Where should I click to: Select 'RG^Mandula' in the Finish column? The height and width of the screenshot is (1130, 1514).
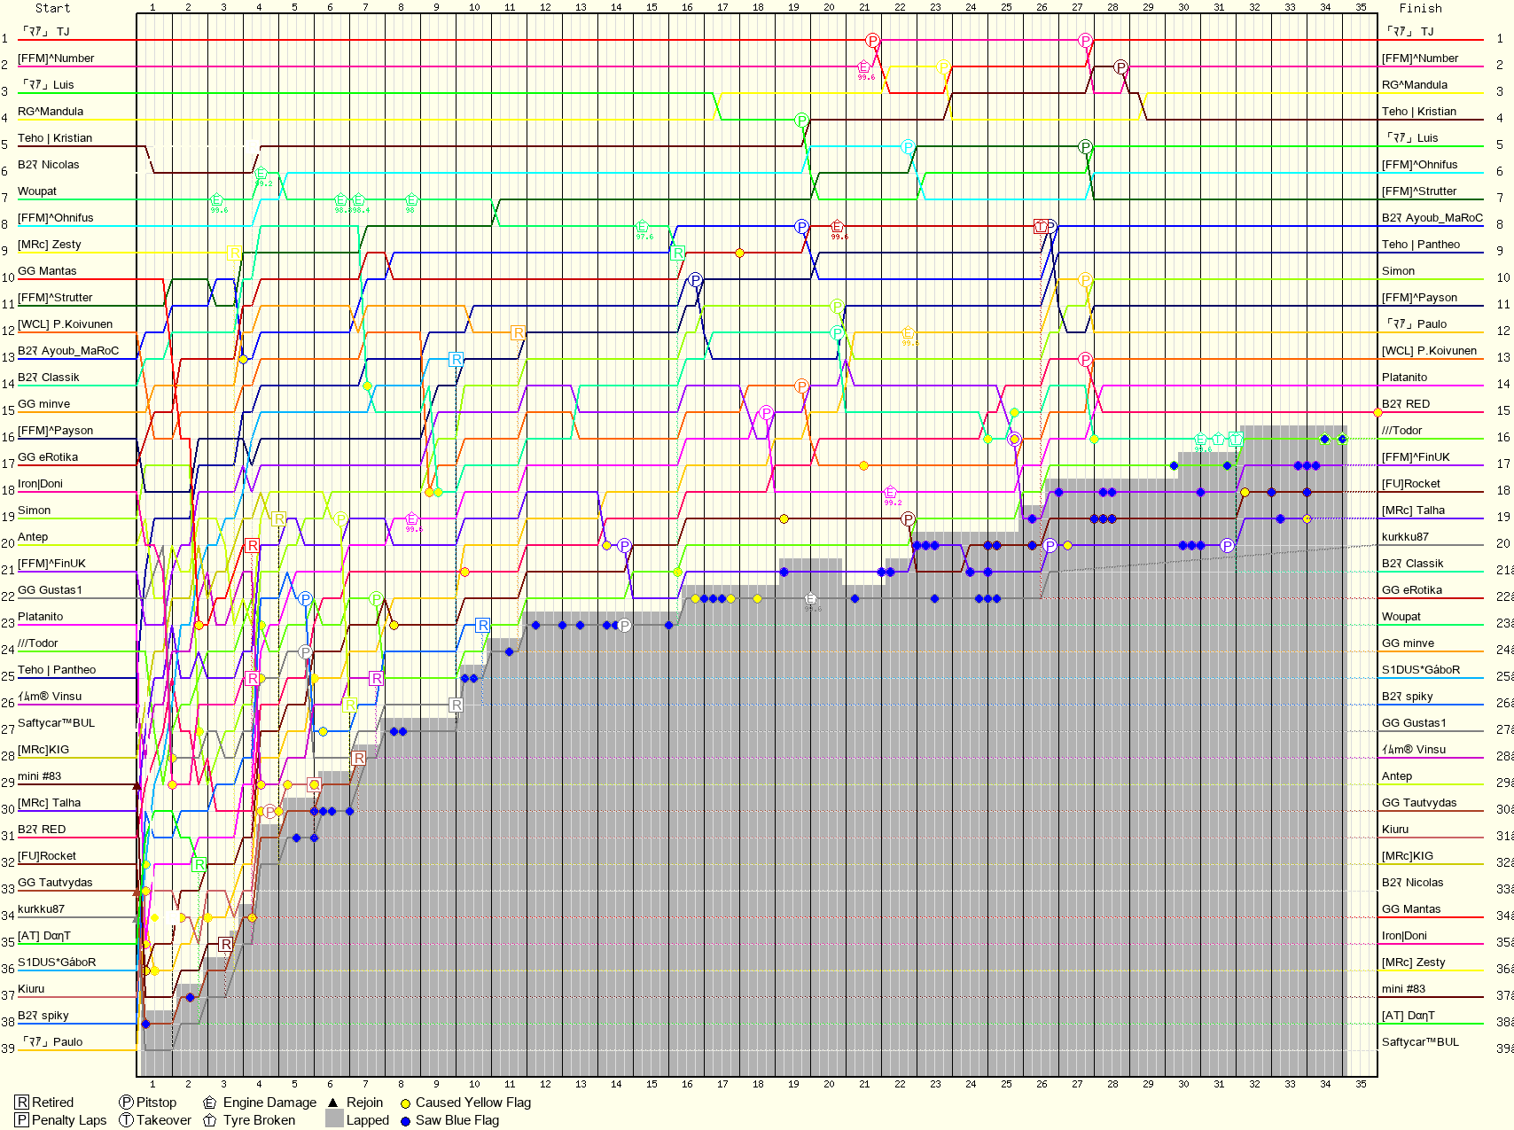click(1415, 85)
